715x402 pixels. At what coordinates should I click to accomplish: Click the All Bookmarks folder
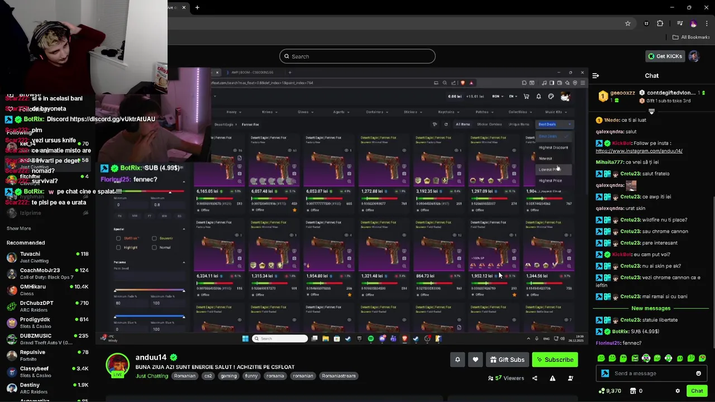tap(691, 37)
